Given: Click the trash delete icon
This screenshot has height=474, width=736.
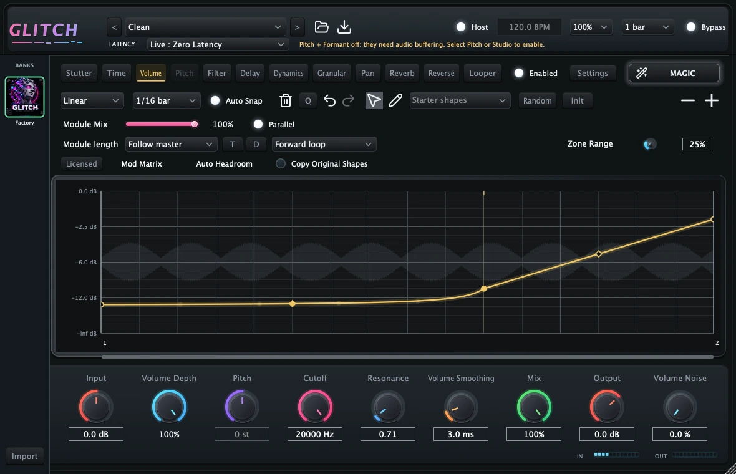Looking at the screenshot, I should pos(286,100).
